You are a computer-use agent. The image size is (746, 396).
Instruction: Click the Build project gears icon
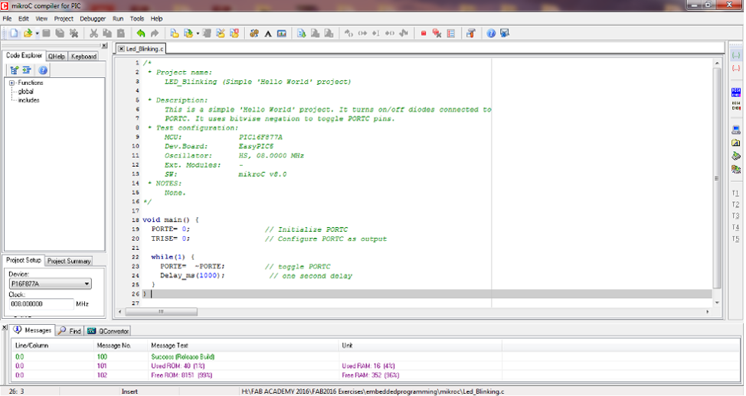pyautogui.click(x=254, y=33)
